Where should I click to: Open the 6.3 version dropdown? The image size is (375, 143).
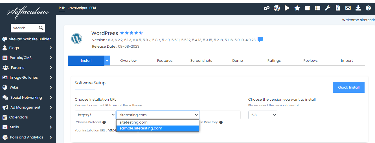click(x=263, y=115)
